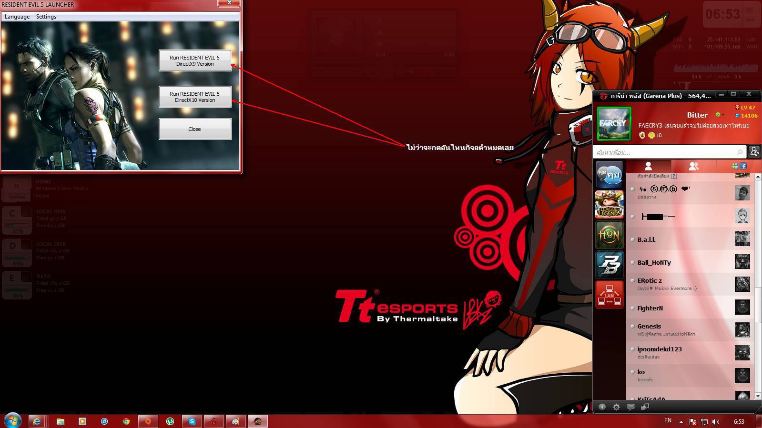The width and height of the screenshot is (762, 428).
Task: Click the volume speaker icon in system tray
Action: click(716, 421)
